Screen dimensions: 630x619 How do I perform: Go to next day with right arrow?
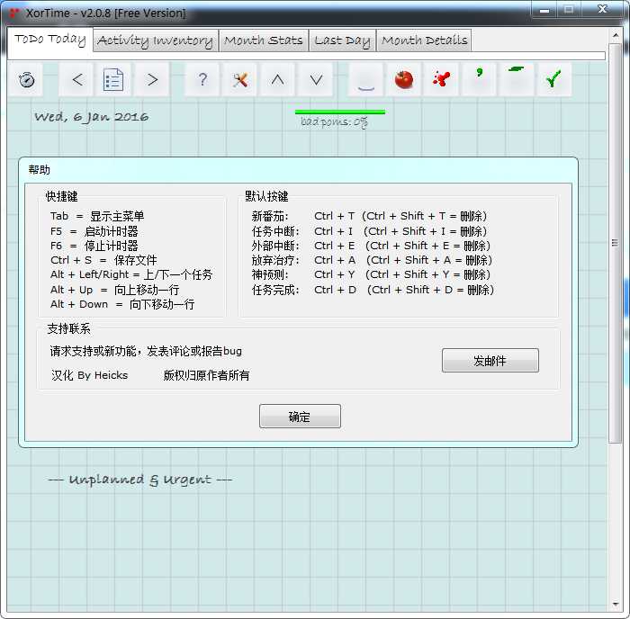tap(152, 79)
